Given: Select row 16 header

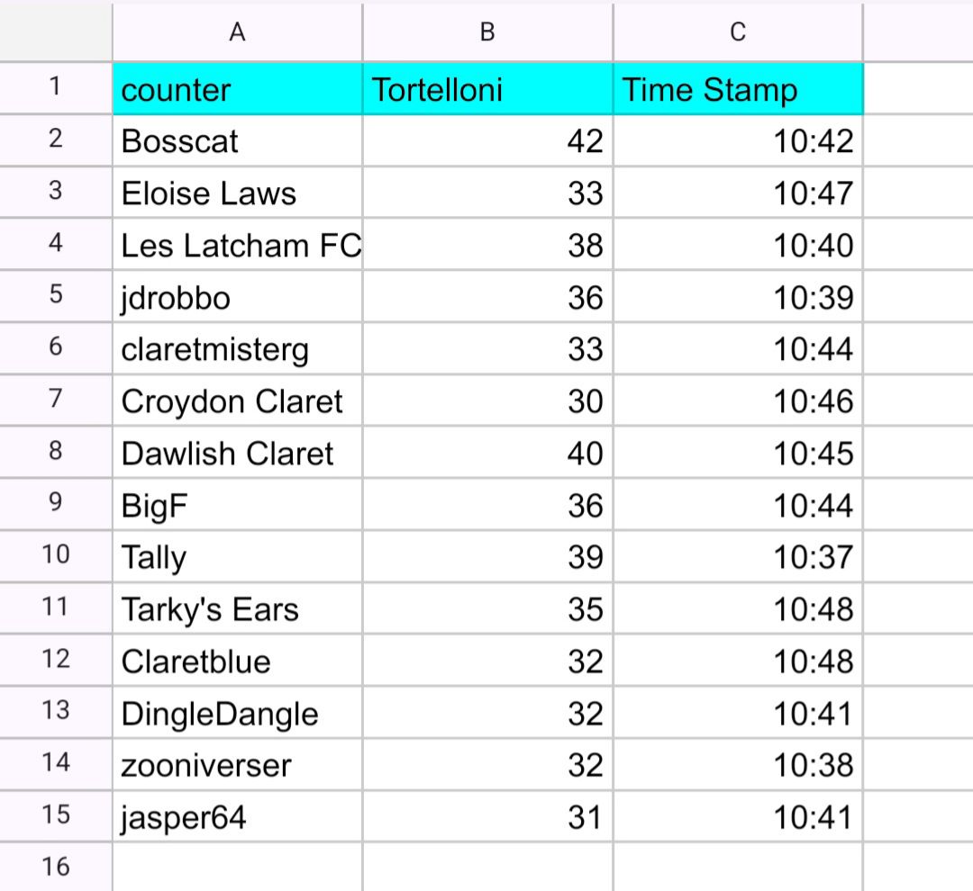Looking at the screenshot, I should (56, 867).
